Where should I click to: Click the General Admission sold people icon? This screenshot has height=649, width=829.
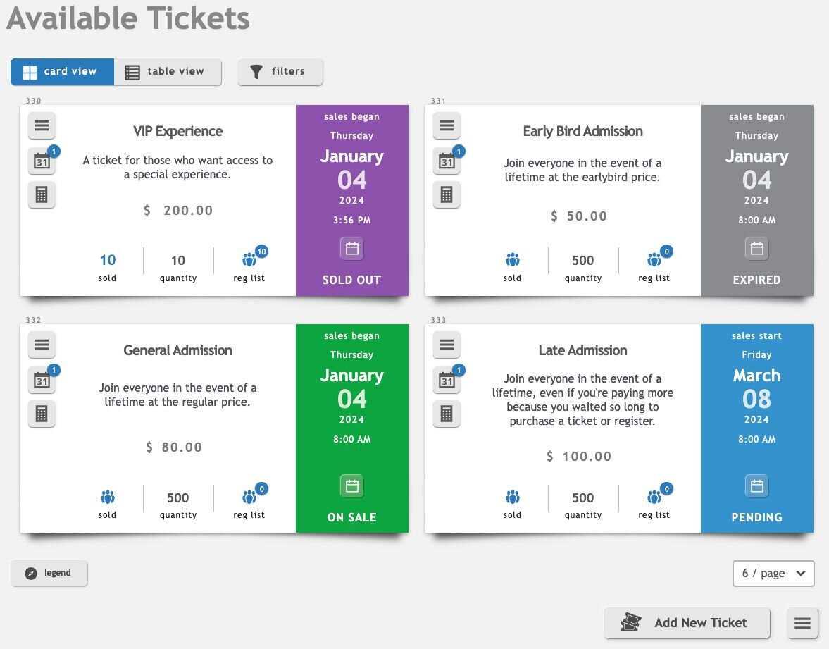coord(108,497)
